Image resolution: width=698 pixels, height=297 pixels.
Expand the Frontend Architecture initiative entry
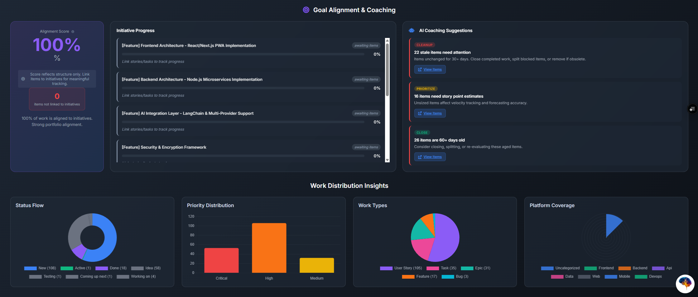click(189, 45)
